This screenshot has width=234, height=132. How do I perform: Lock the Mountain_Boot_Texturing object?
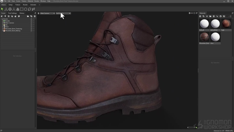coord(31,29)
